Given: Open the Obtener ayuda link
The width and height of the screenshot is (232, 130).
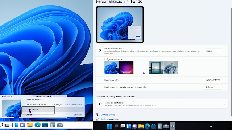Looking at the screenshot, I should tap(108, 114).
